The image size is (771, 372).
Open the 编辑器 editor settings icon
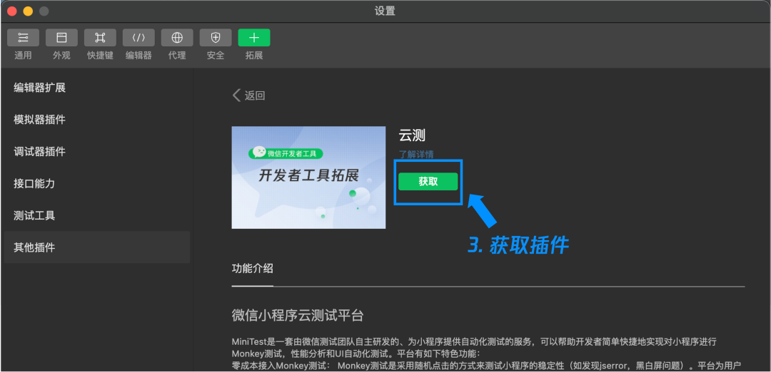point(138,38)
